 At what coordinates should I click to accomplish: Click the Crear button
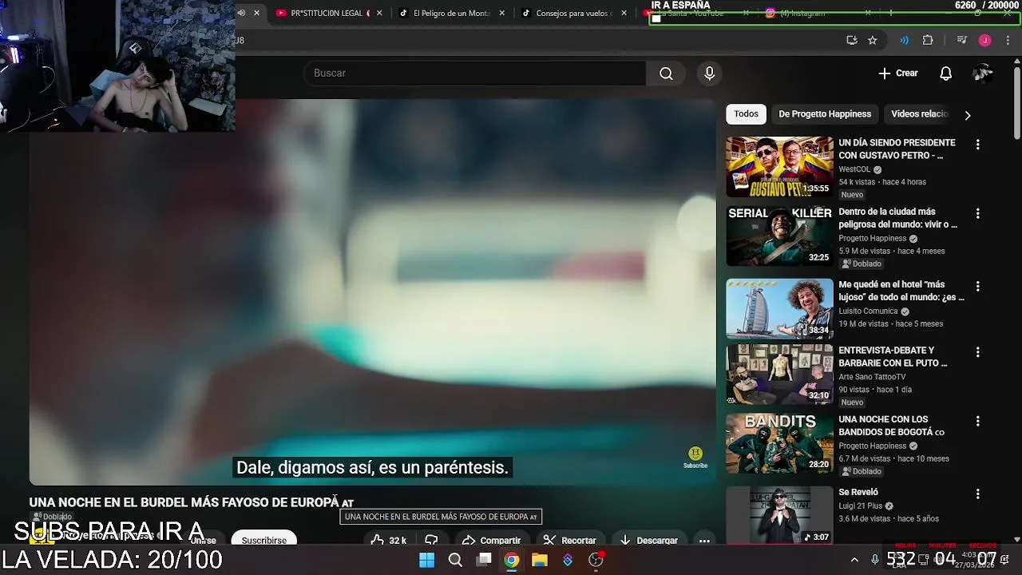tap(898, 73)
